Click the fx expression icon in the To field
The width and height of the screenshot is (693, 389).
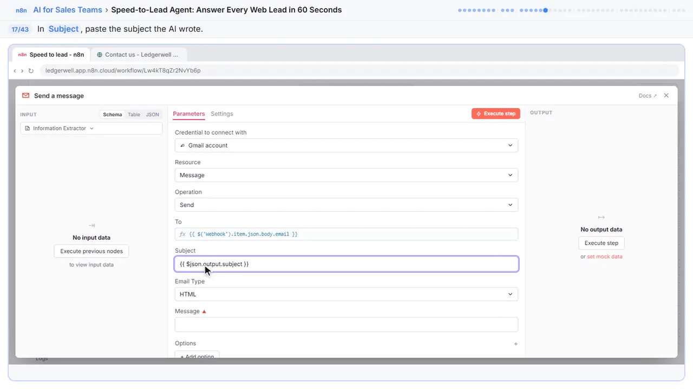pyautogui.click(x=182, y=234)
